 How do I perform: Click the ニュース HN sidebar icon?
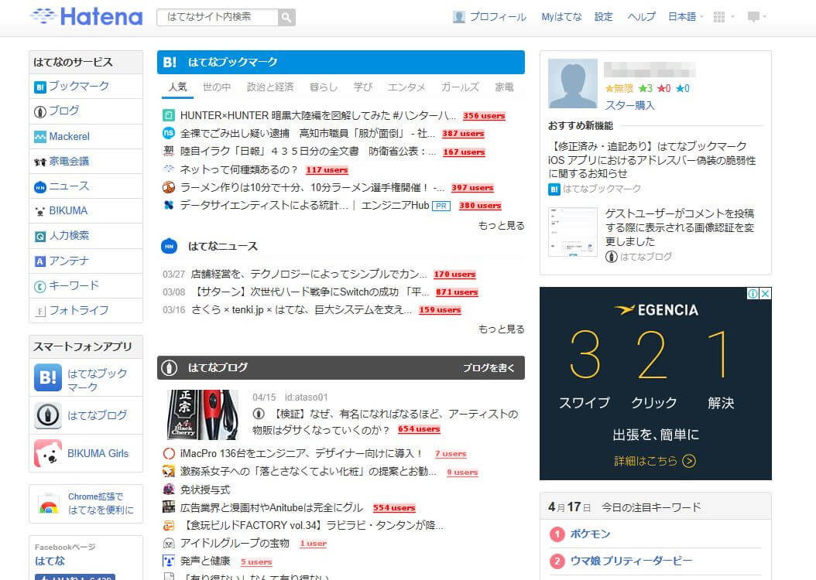pos(40,186)
